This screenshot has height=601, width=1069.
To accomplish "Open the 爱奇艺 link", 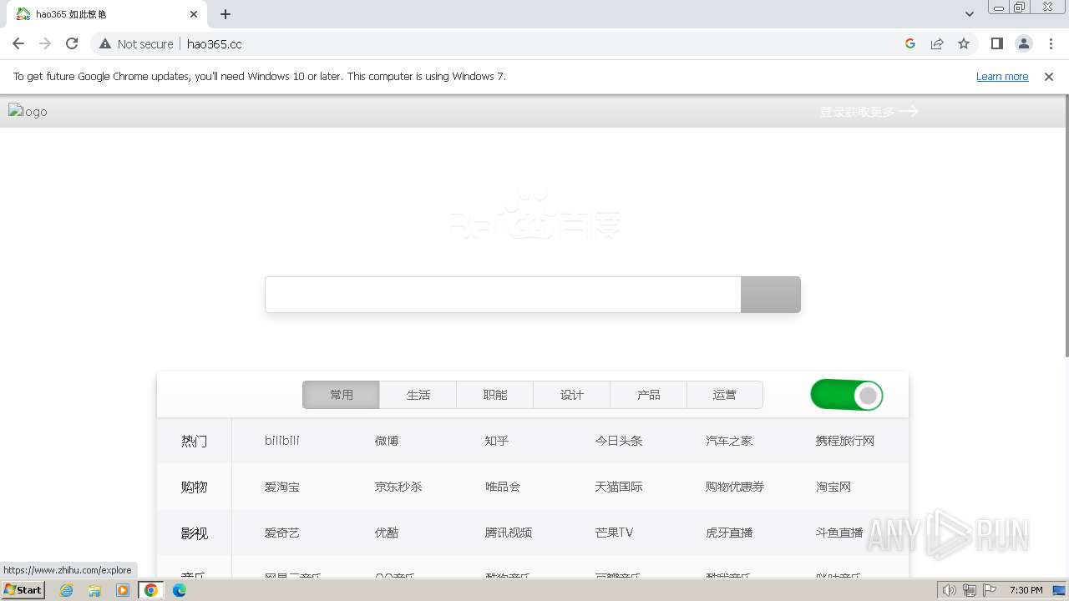I will point(282,533).
